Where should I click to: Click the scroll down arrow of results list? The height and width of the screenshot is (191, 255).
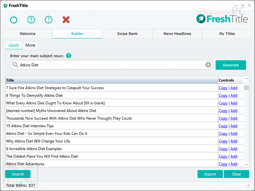(x=246, y=164)
